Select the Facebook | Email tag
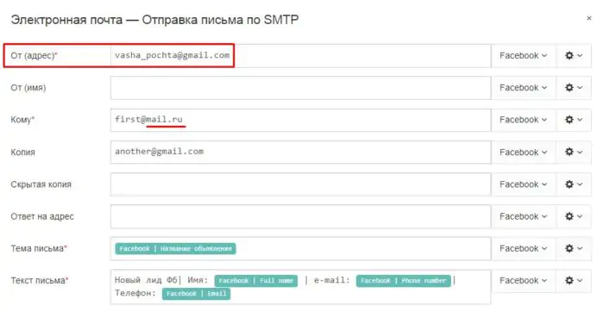The width and height of the screenshot is (604, 318). coord(196,294)
